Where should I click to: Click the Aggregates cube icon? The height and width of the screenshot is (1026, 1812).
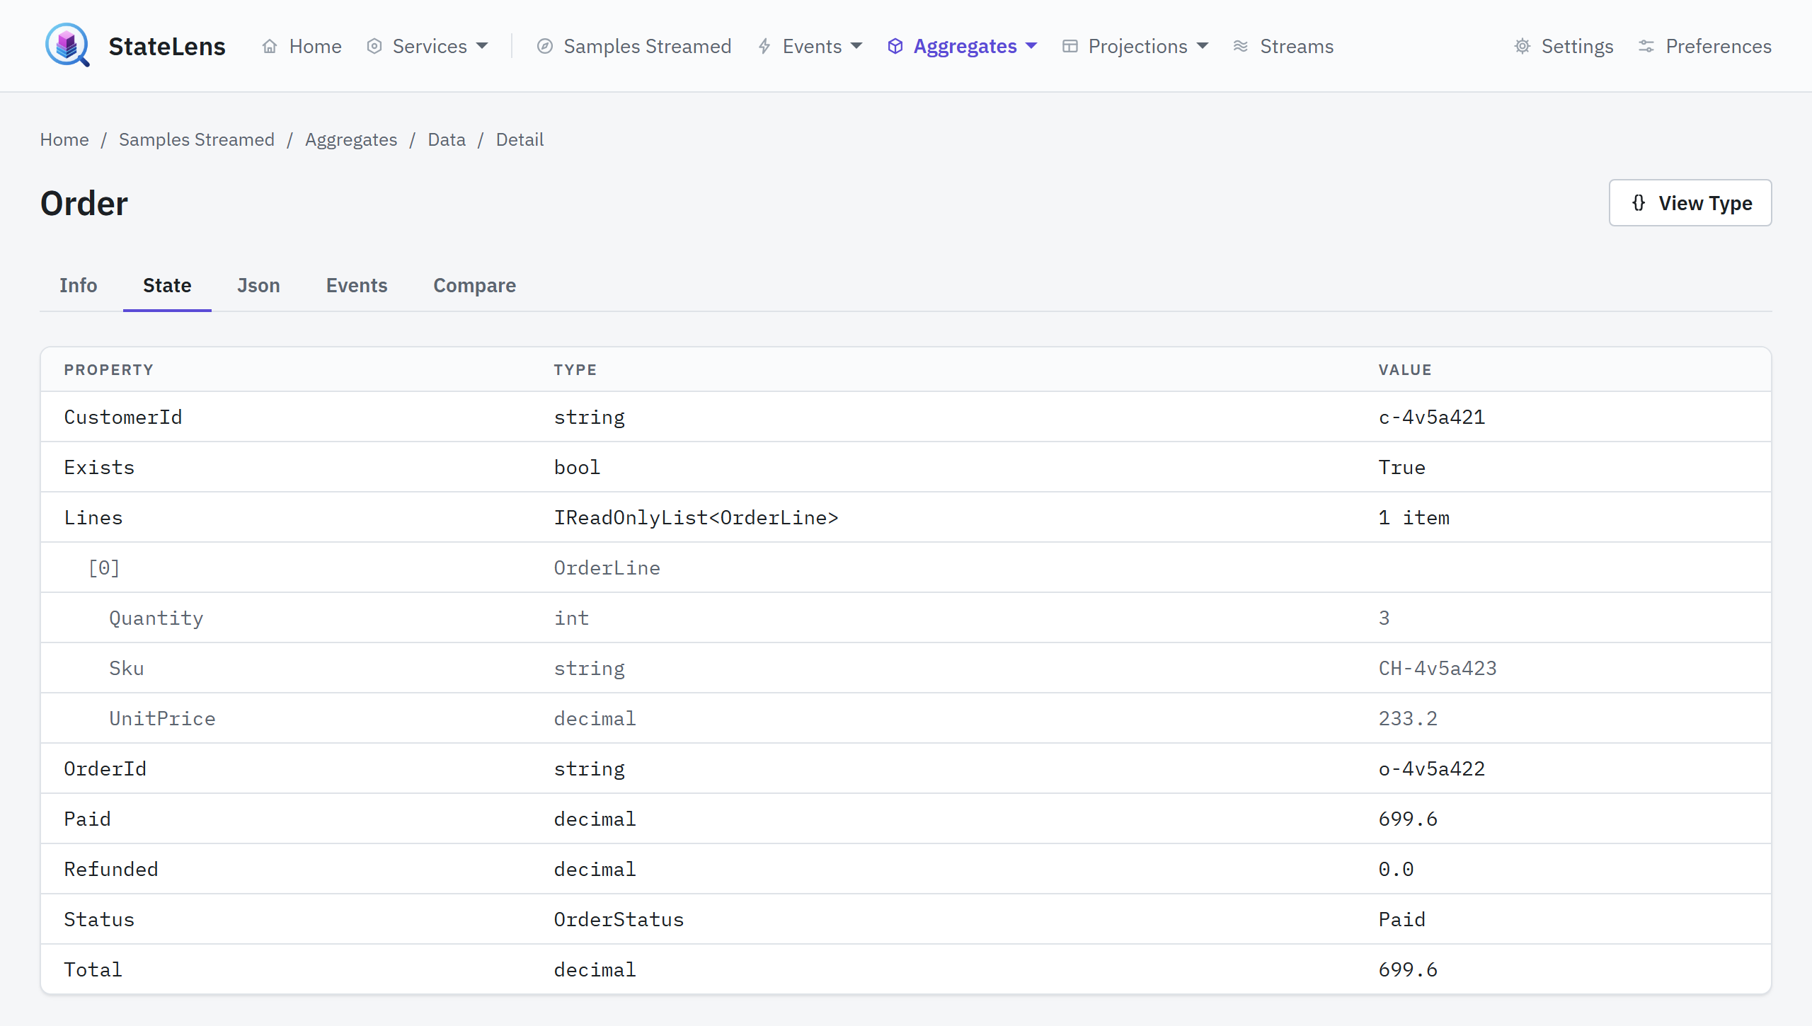[895, 47]
